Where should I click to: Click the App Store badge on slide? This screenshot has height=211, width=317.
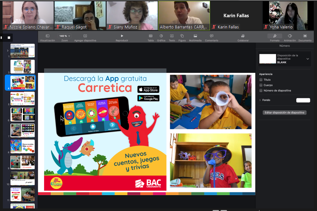148,89
